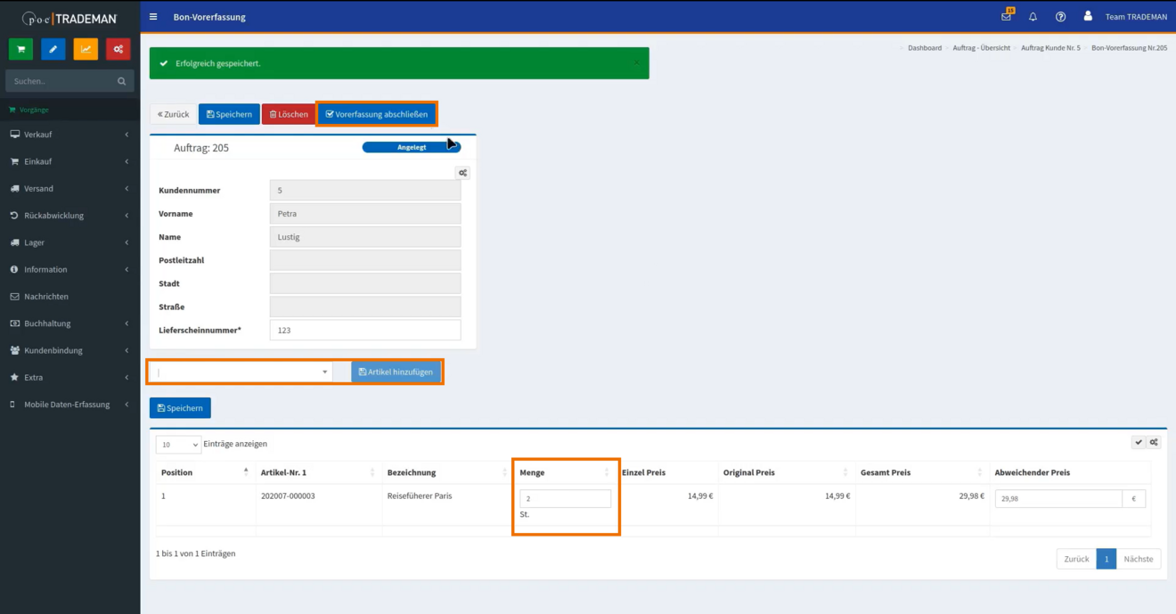Click the green shopping cart quick button

click(x=20, y=49)
